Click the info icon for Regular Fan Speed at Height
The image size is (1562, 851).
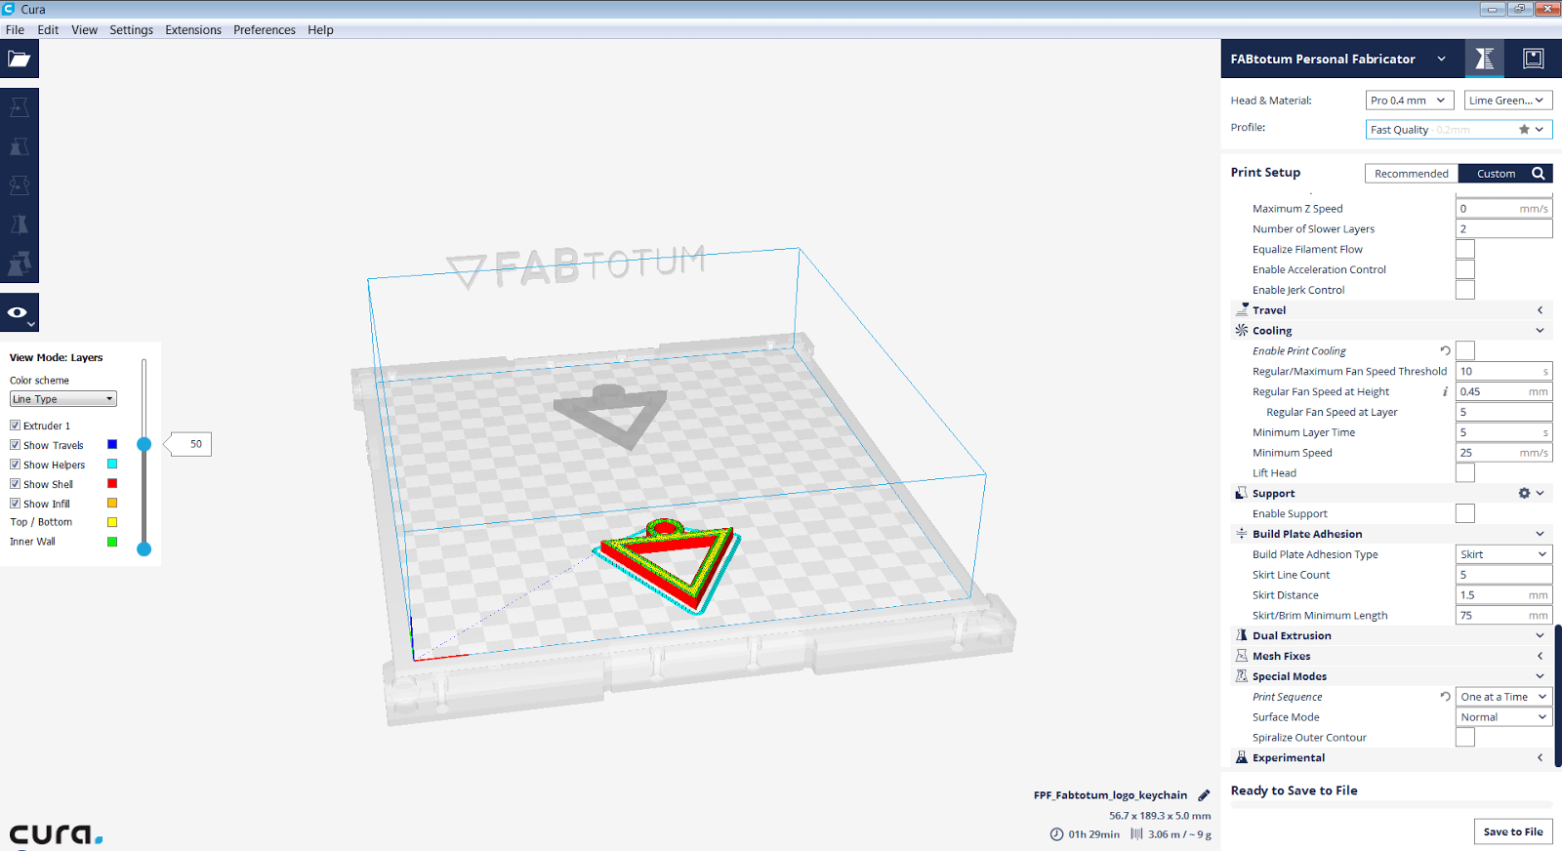click(1445, 391)
